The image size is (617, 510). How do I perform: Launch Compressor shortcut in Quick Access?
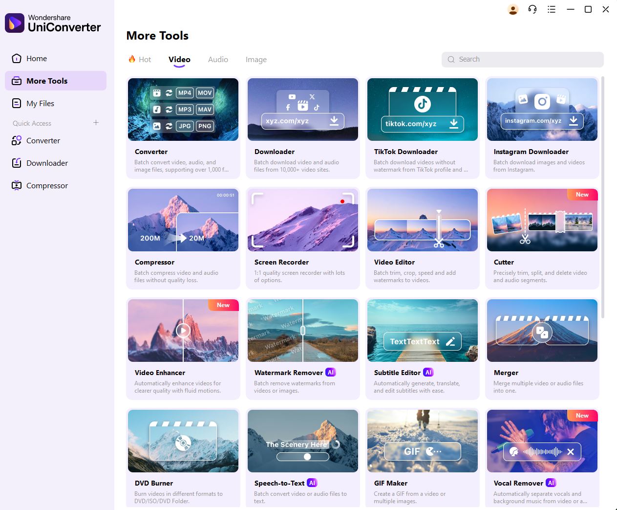coord(47,186)
